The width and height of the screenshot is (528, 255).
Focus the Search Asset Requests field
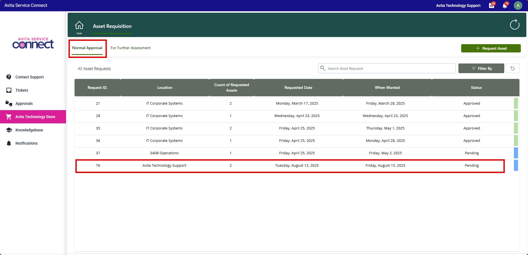387,68
